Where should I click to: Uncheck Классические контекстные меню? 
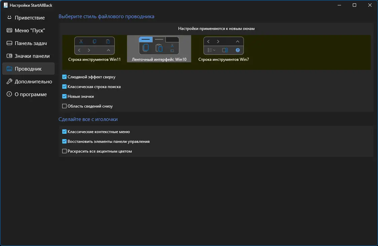point(64,131)
